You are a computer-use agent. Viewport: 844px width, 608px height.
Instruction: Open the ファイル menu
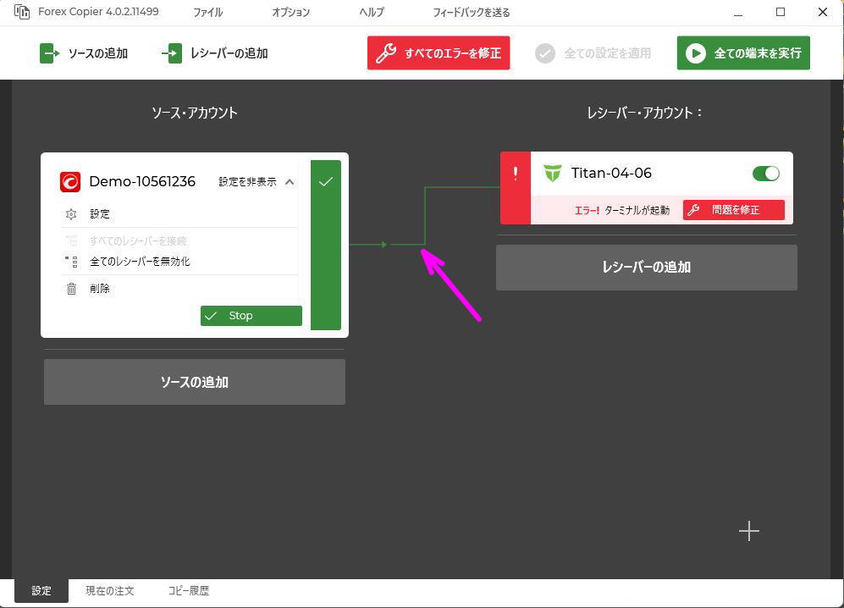207,12
